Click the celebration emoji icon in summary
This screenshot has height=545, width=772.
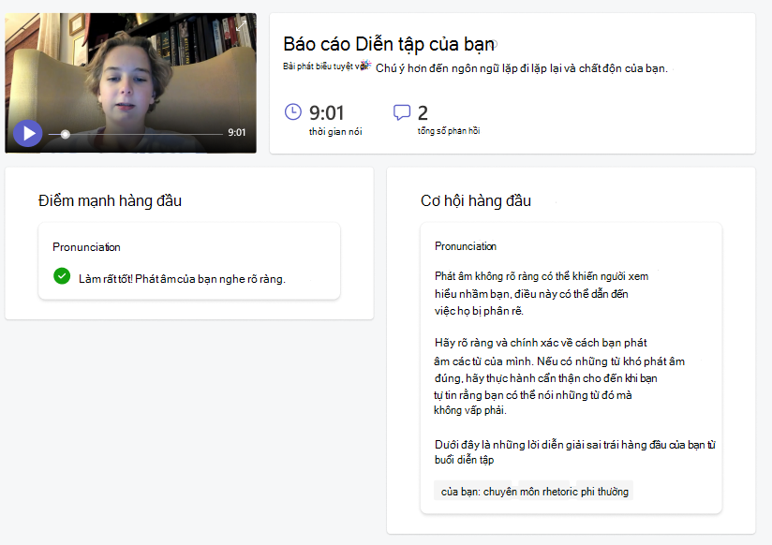click(x=364, y=65)
